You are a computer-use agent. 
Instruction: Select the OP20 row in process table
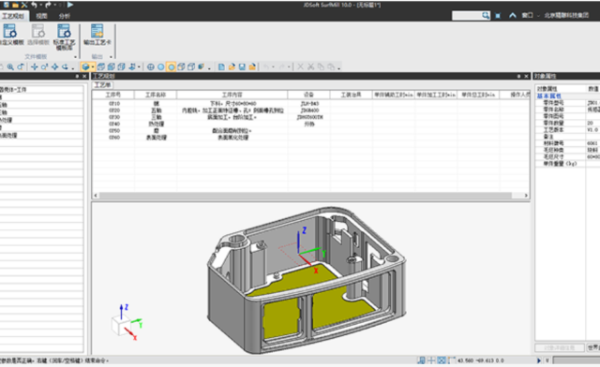pyautogui.click(x=310, y=110)
